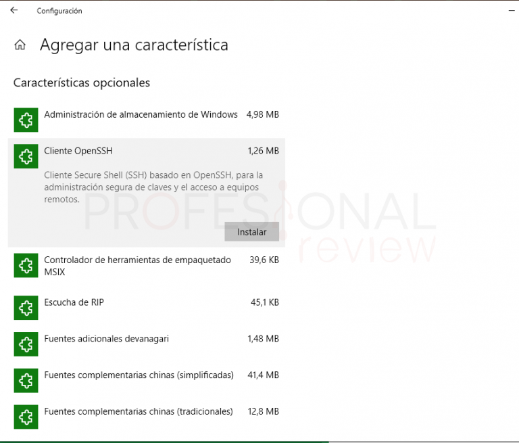Screen dimensions: 519x443
Task: Click the 45,1 KB size value
Action: (265, 302)
